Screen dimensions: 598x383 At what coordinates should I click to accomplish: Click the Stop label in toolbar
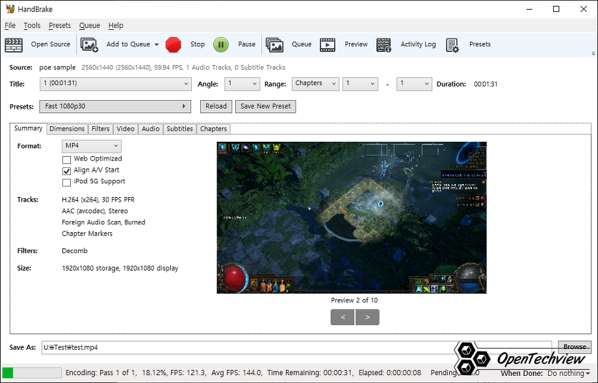[198, 44]
